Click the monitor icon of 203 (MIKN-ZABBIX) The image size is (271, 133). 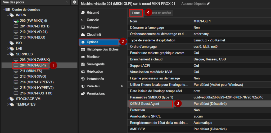16,60
